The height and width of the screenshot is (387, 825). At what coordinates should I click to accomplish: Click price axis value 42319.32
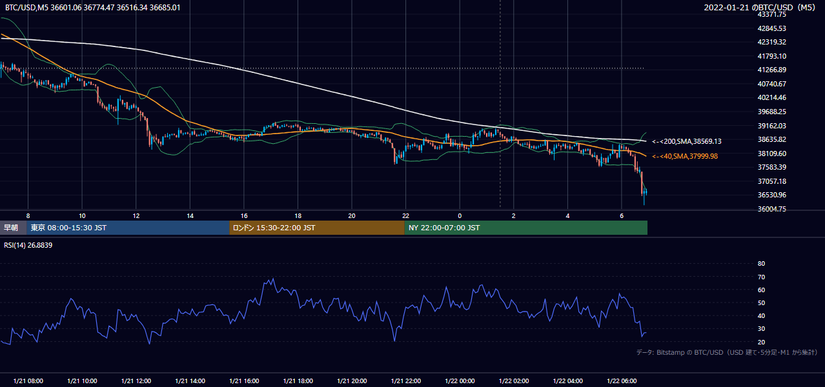point(772,42)
